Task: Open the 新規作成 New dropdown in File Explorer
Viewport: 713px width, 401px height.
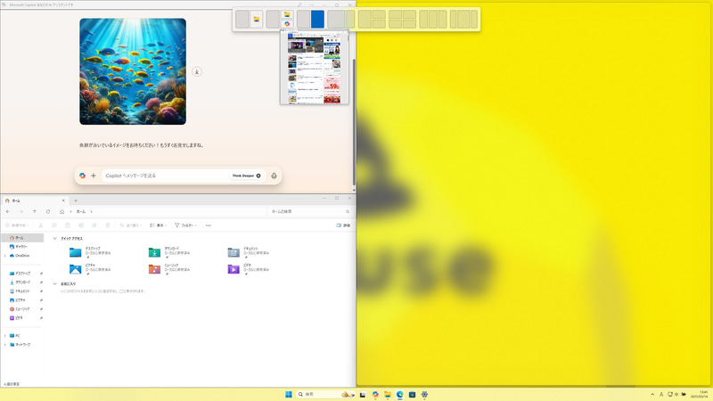Action: pyautogui.click(x=17, y=225)
